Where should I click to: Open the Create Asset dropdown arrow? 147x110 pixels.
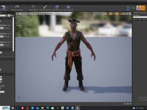(x=8, y=8)
